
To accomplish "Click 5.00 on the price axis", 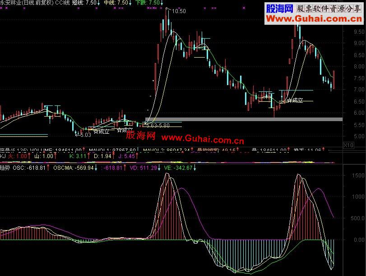I will 359,136.
